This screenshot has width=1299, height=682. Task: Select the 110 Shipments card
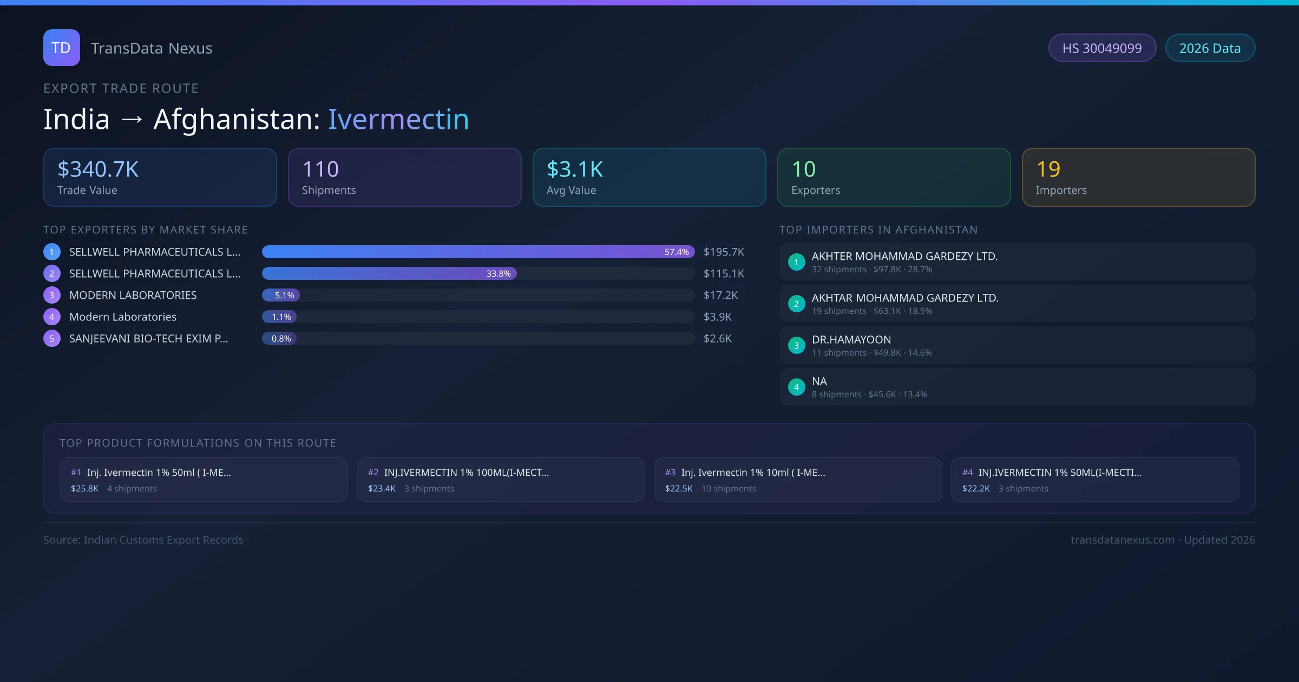coord(404,178)
